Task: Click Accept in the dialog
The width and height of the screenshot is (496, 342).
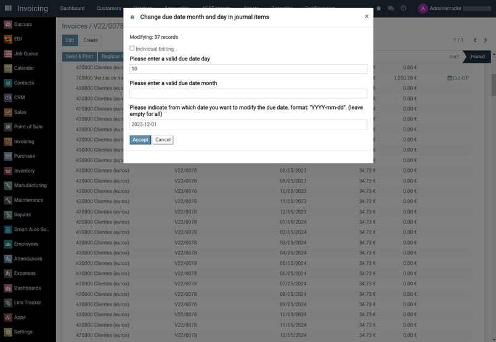Action: tap(140, 140)
